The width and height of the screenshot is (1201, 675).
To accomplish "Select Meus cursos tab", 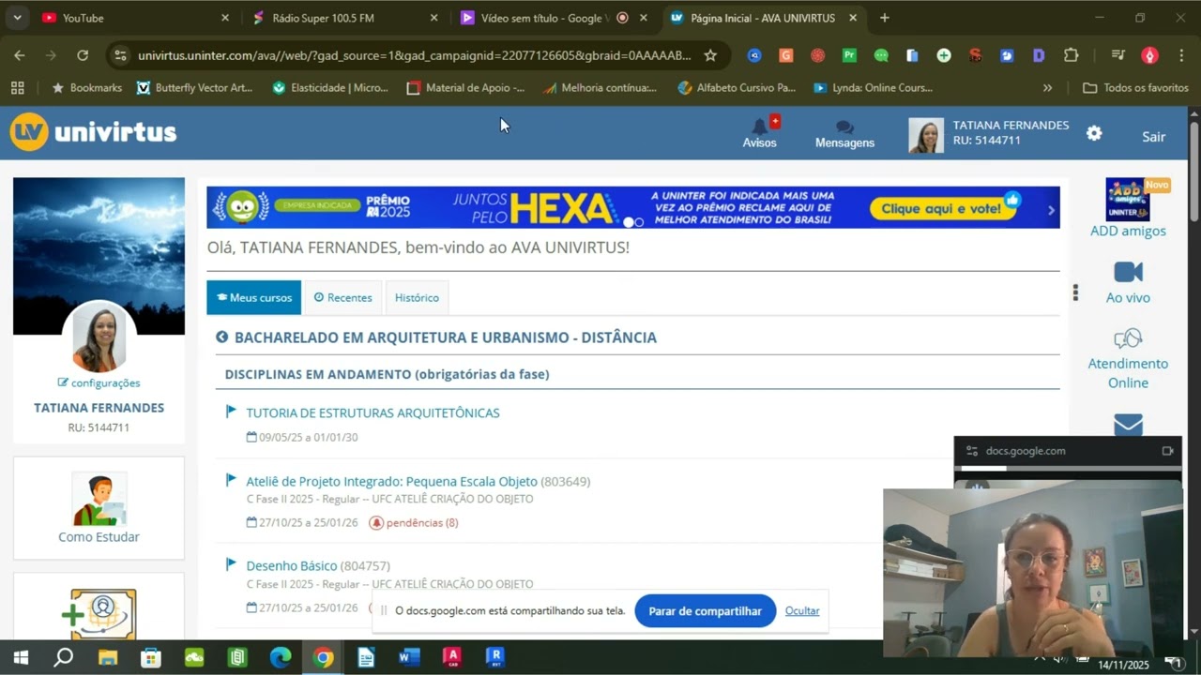I will tap(254, 297).
